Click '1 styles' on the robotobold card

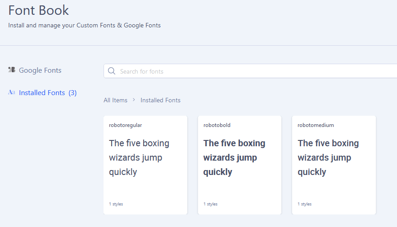tap(210, 204)
